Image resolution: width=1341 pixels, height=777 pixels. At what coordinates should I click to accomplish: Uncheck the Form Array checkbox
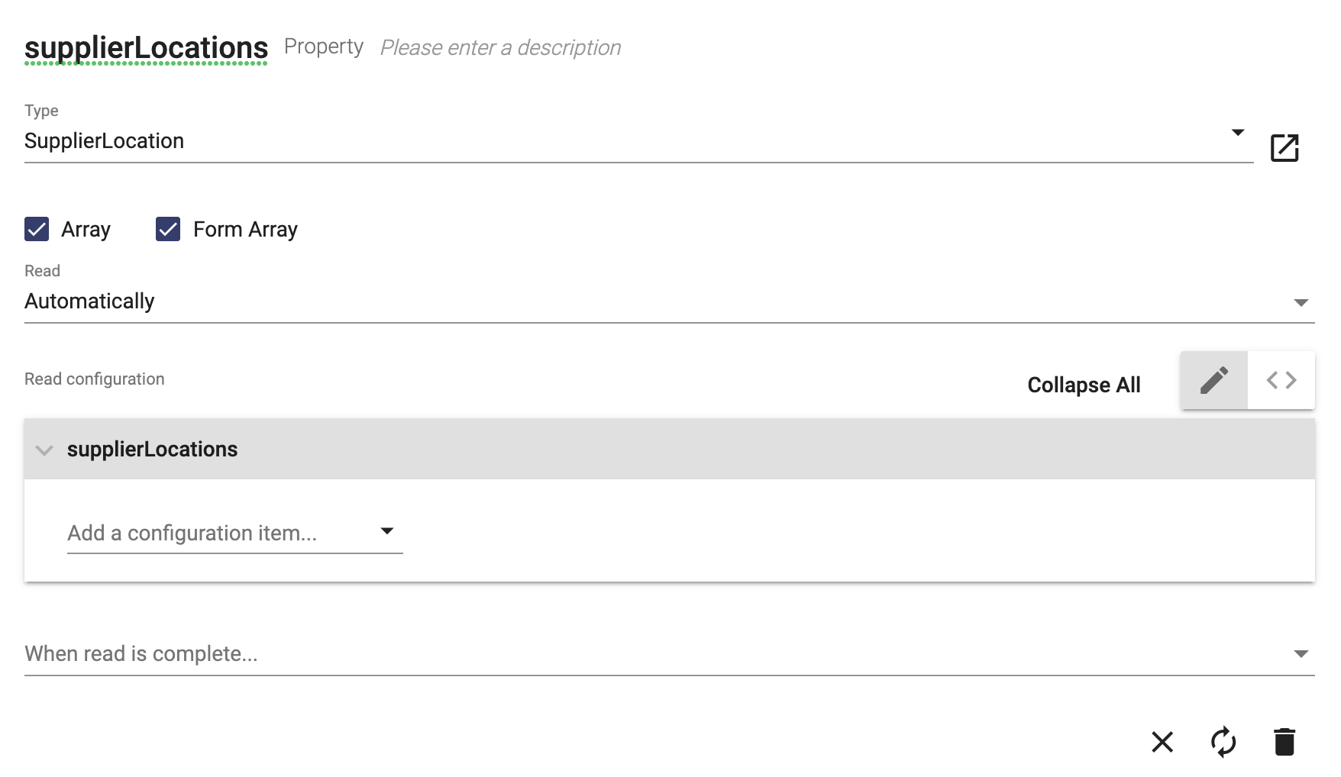[x=168, y=229]
